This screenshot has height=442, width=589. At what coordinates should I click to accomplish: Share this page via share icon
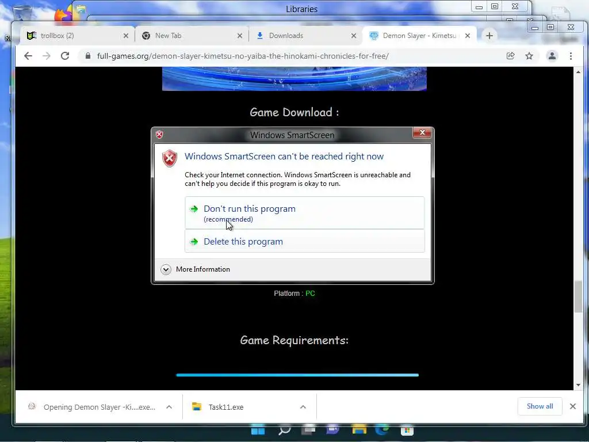click(510, 56)
